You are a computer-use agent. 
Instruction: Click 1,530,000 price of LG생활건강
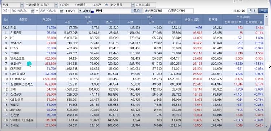click(x=49, y=79)
